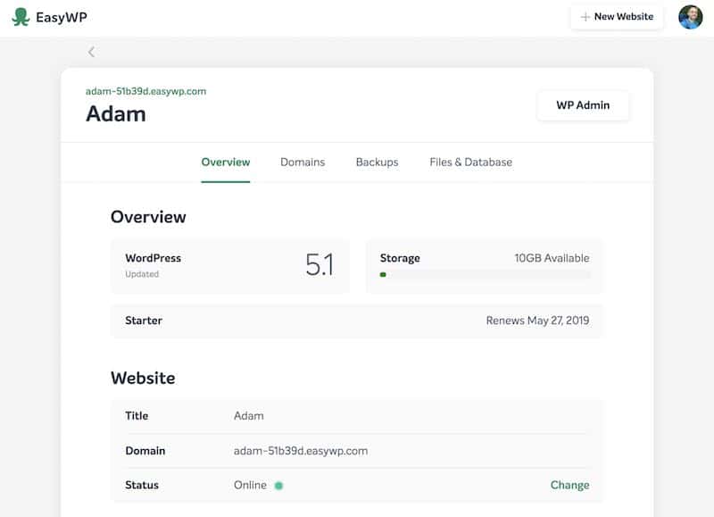Viewport: 714px width, 517px height.
Task: Click the green Online status dot
Action: tap(278, 486)
